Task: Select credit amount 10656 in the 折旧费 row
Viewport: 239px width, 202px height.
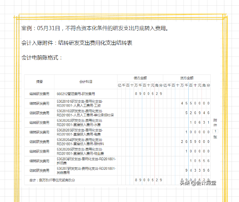Action: click(200, 161)
